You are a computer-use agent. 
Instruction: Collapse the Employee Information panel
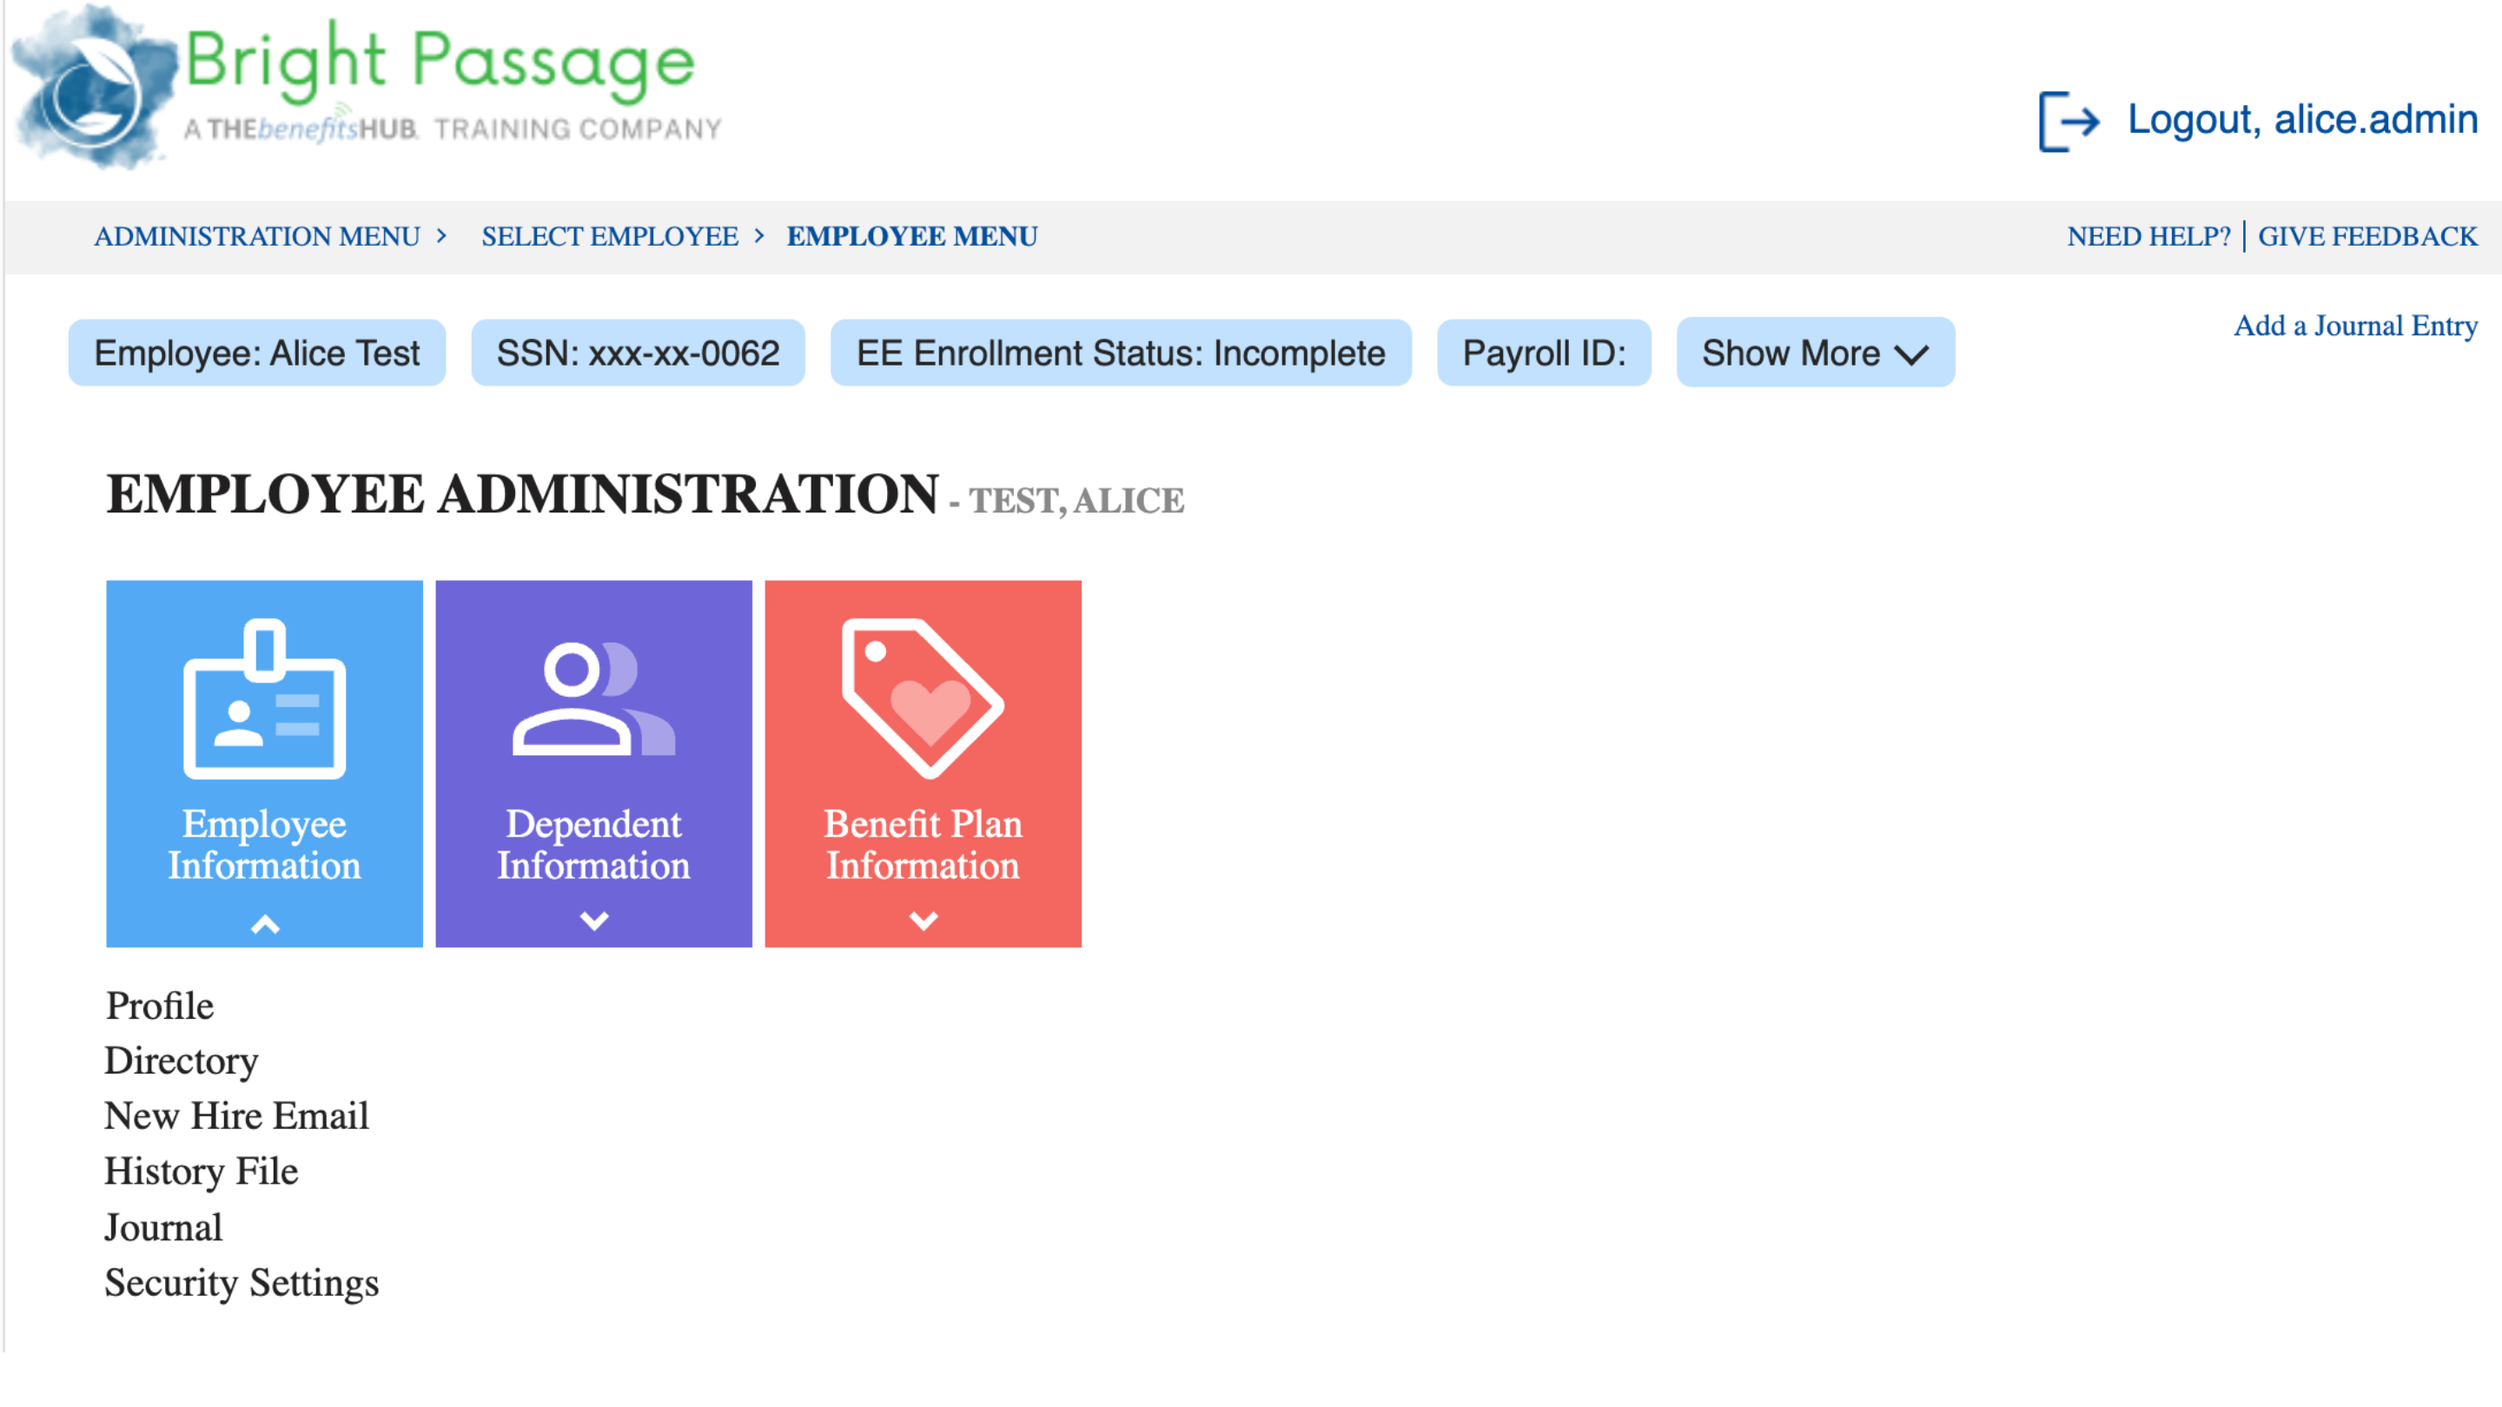(262, 923)
